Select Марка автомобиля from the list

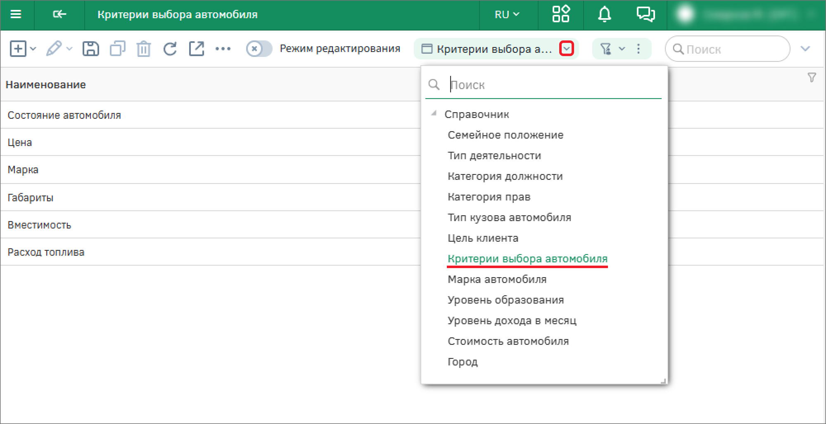pos(497,279)
